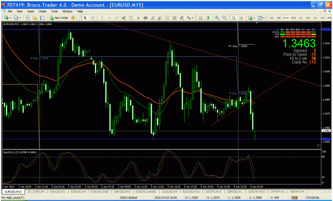Image resolution: width=333 pixels, height=201 pixels.
Task: Click the Arrows objects toolbar icon
Action: coord(189,18)
